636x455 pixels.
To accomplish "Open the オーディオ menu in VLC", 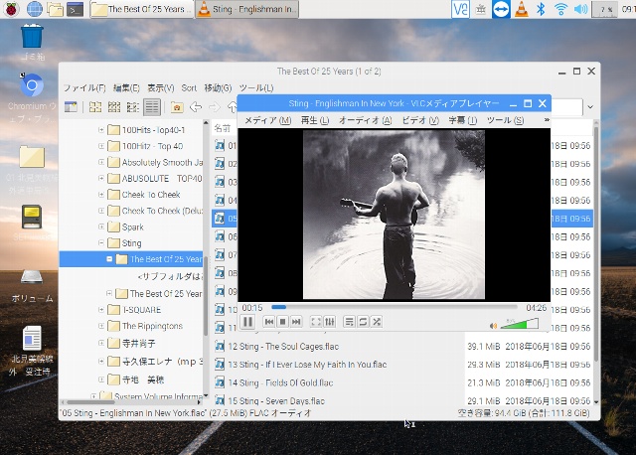I will (x=365, y=120).
